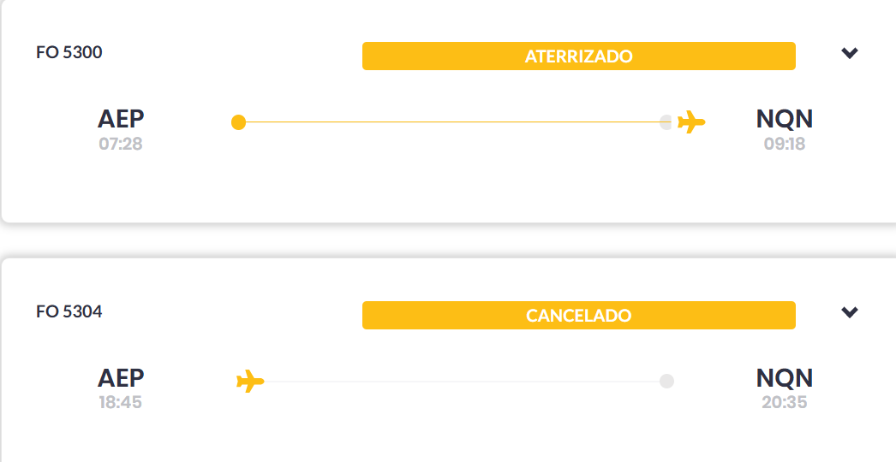Screen dimensions: 896x462
Task: Click the airplane icon on flight FO 5304
Action: [x=250, y=381]
